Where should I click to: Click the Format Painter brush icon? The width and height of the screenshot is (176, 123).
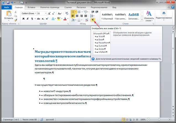tap(16, 20)
